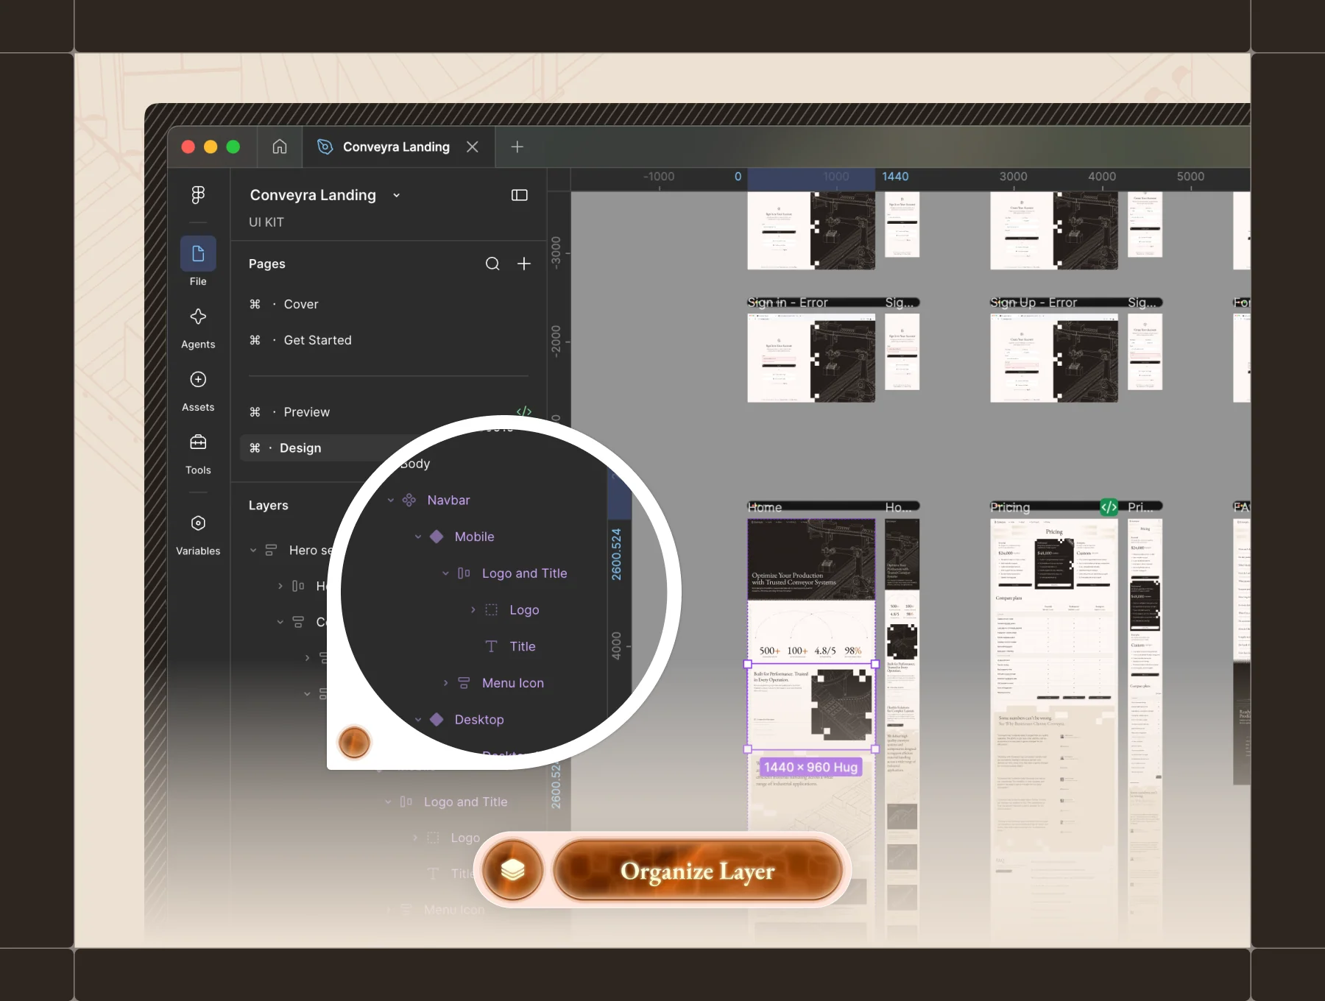The image size is (1325, 1001).
Task: Click the 1440 × 960 Hug size label
Action: click(x=810, y=767)
